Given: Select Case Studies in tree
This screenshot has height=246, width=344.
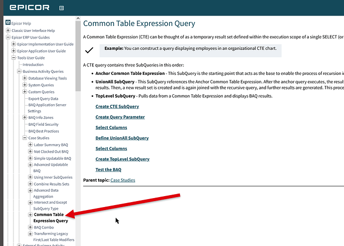Looking at the screenshot, I should pyautogui.click(x=39, y=138).
